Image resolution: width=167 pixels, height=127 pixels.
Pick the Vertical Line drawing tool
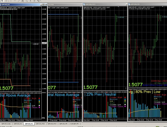(11, 1)
